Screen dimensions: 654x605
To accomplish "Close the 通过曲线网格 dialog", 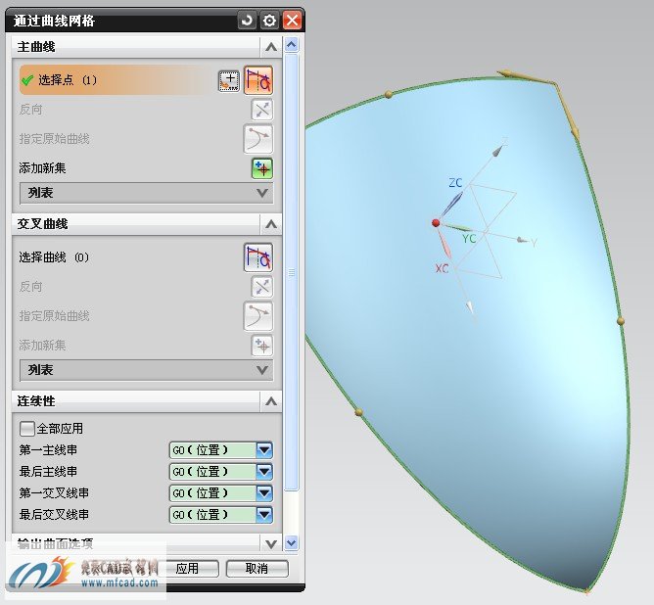I will coord(292,20).
